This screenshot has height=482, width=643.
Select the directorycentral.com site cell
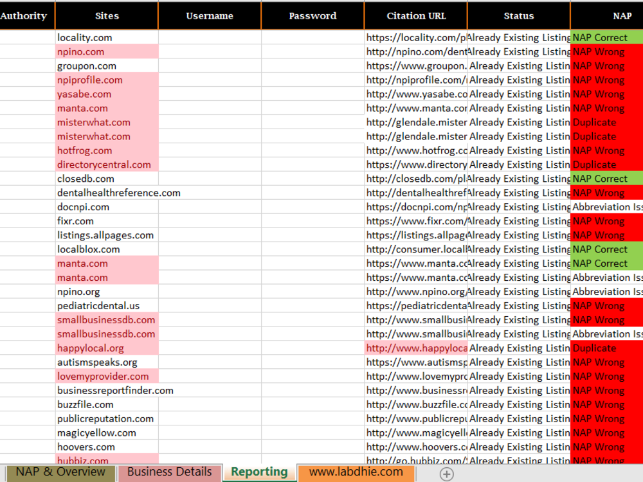107,165
